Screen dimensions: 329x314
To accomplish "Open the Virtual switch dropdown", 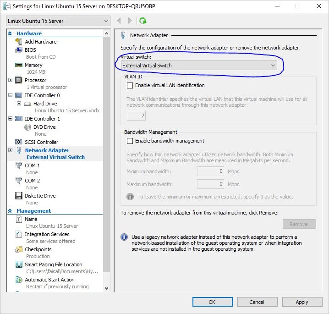I will (199, 66).
